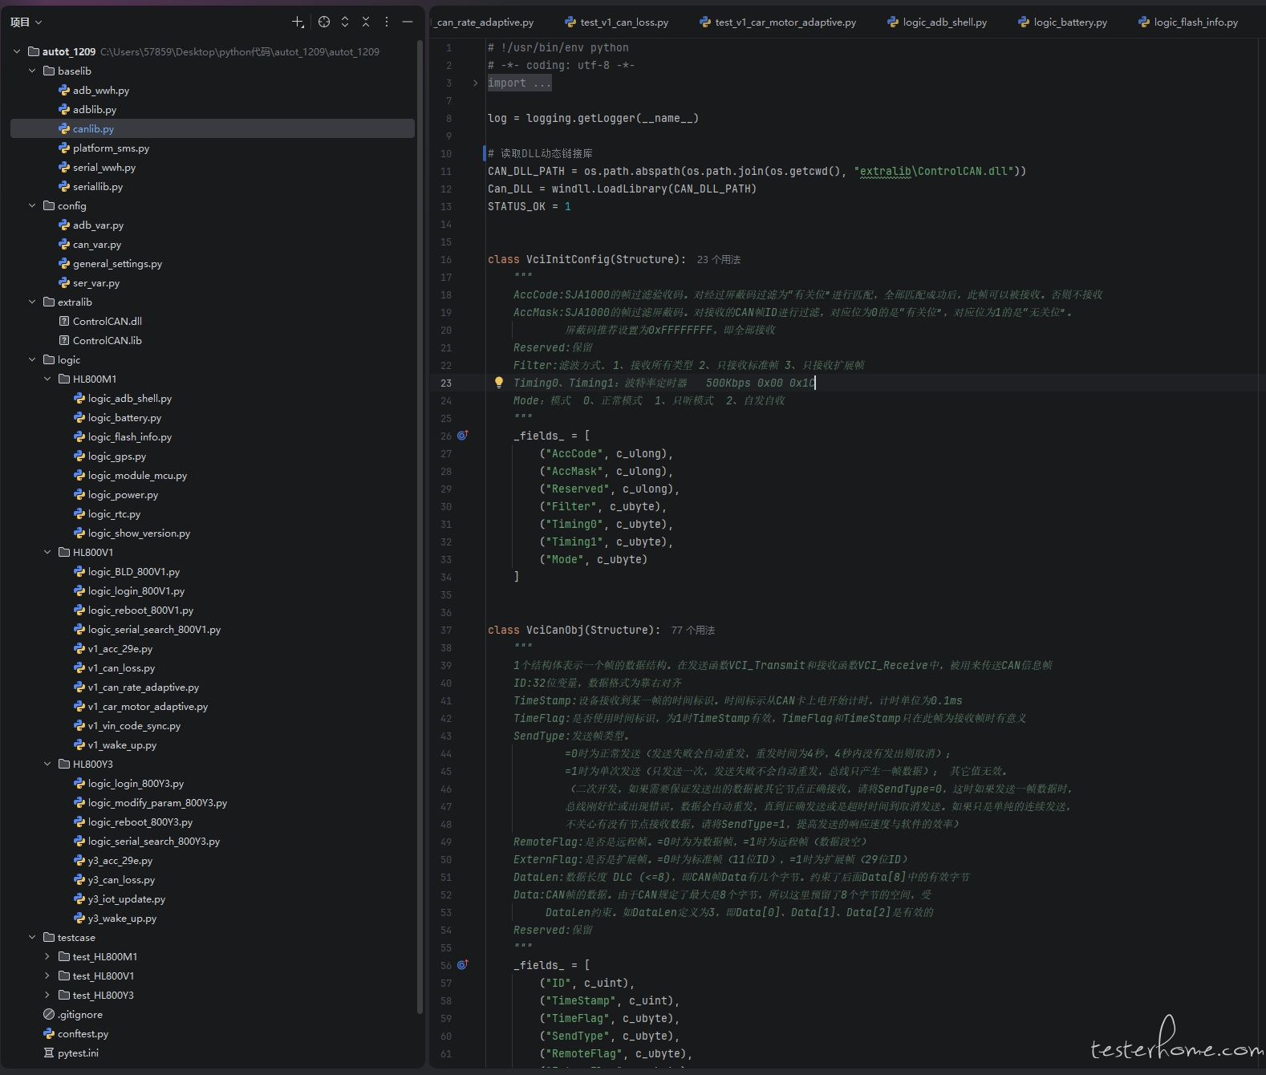
Task: Click the collapse all tree icon
Action: click(x=366, y=22)
